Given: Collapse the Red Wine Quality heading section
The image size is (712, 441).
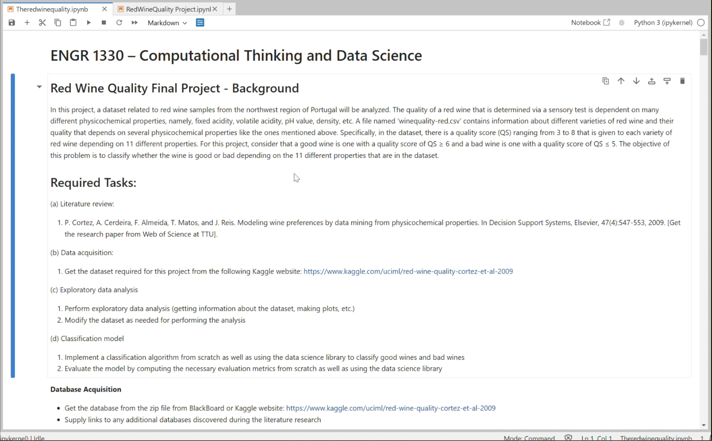Looking at the screenshot, I should point(39,87).
